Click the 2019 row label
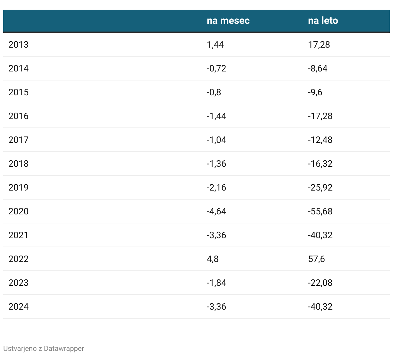Image resolution: width=393 pixels, height=356 pixels. click(18, 188)
